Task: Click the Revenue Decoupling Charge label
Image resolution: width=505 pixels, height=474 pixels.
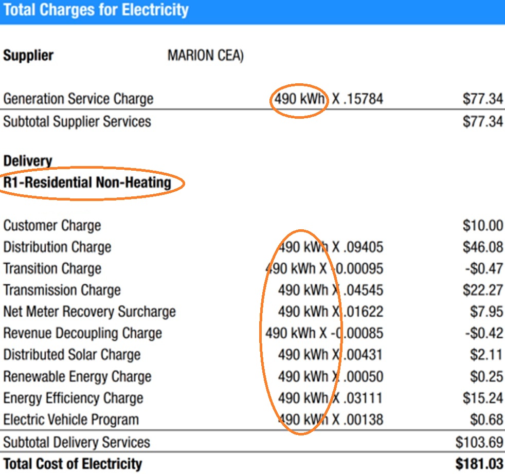Action: pyautogui.click(x=82, y=334)
